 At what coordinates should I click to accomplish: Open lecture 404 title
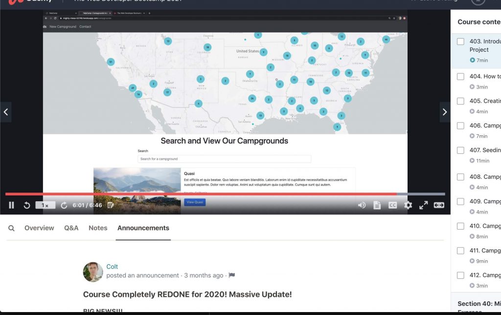coord(485,77)
